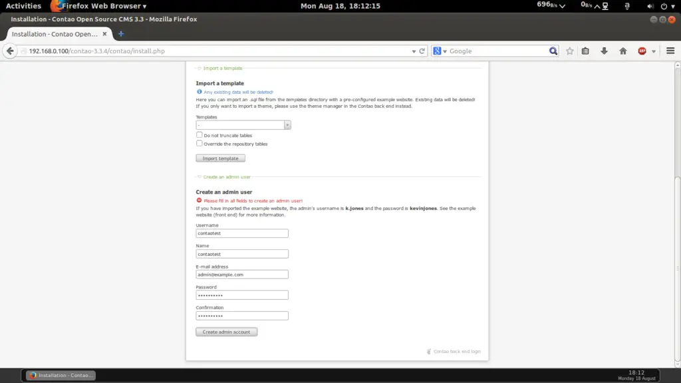Click the taskbar clock showing 18:12
Viewport: 681px width, 383px height.
tap(636, 375)
